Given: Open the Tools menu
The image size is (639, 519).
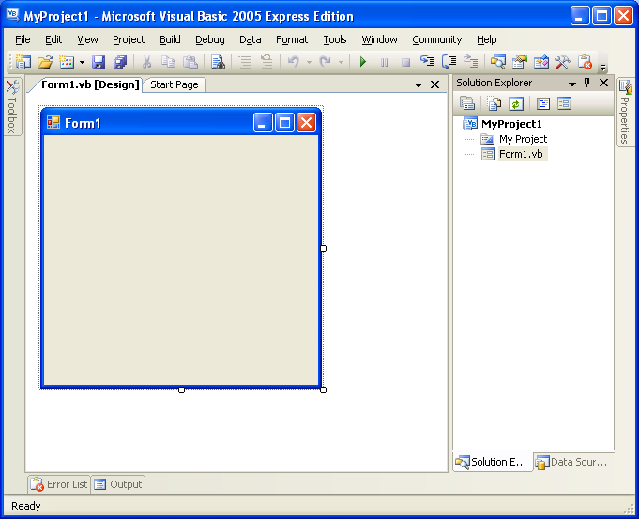Looking at the screenshot, I should [335, 39].
